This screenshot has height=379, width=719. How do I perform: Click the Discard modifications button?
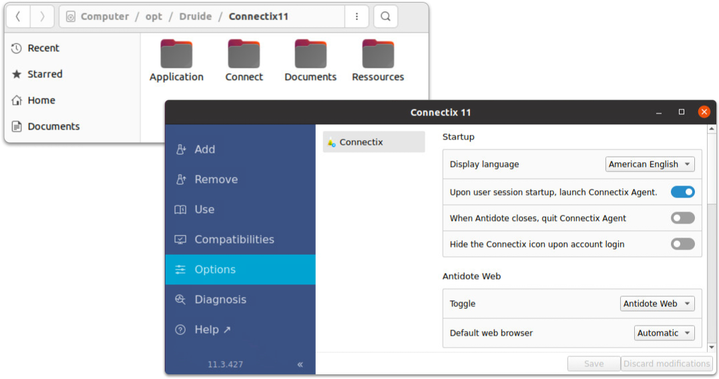pyautogui.click(x=665, y=364)
